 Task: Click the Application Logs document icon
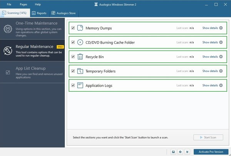click(80, 85)
